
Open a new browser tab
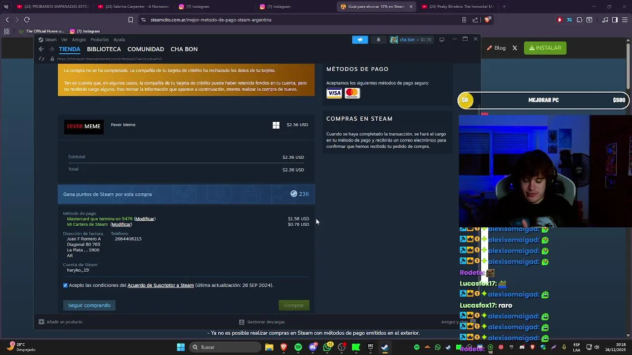pos(504,6)
